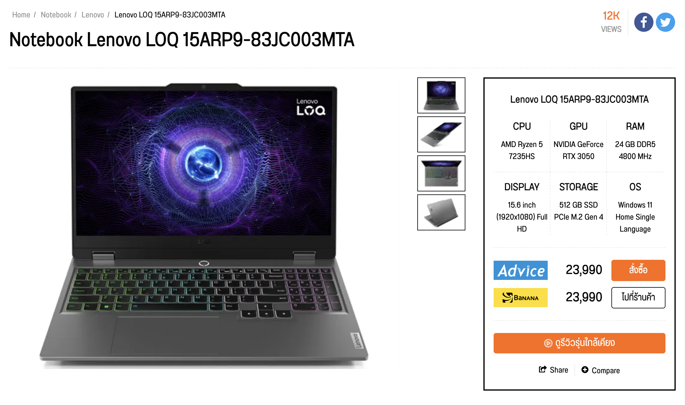
Task: Click the Compare text label
Action: point(606,370)
